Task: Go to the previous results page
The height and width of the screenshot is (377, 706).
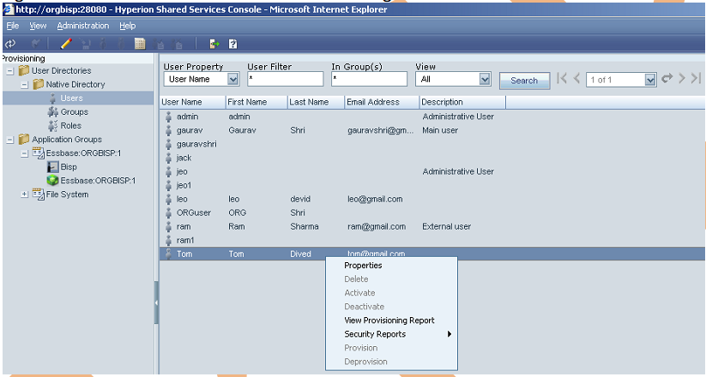Action: (576, 78)
